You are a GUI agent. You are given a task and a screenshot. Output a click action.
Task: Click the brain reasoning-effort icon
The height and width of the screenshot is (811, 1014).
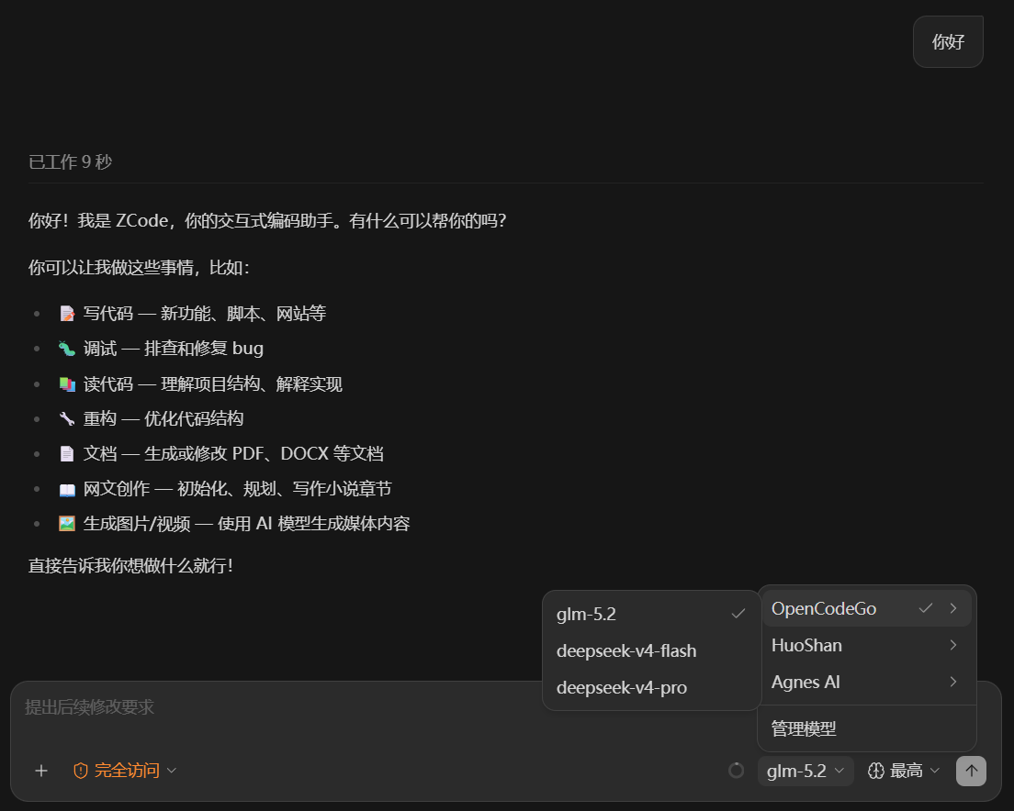click(x=875, y=771)
